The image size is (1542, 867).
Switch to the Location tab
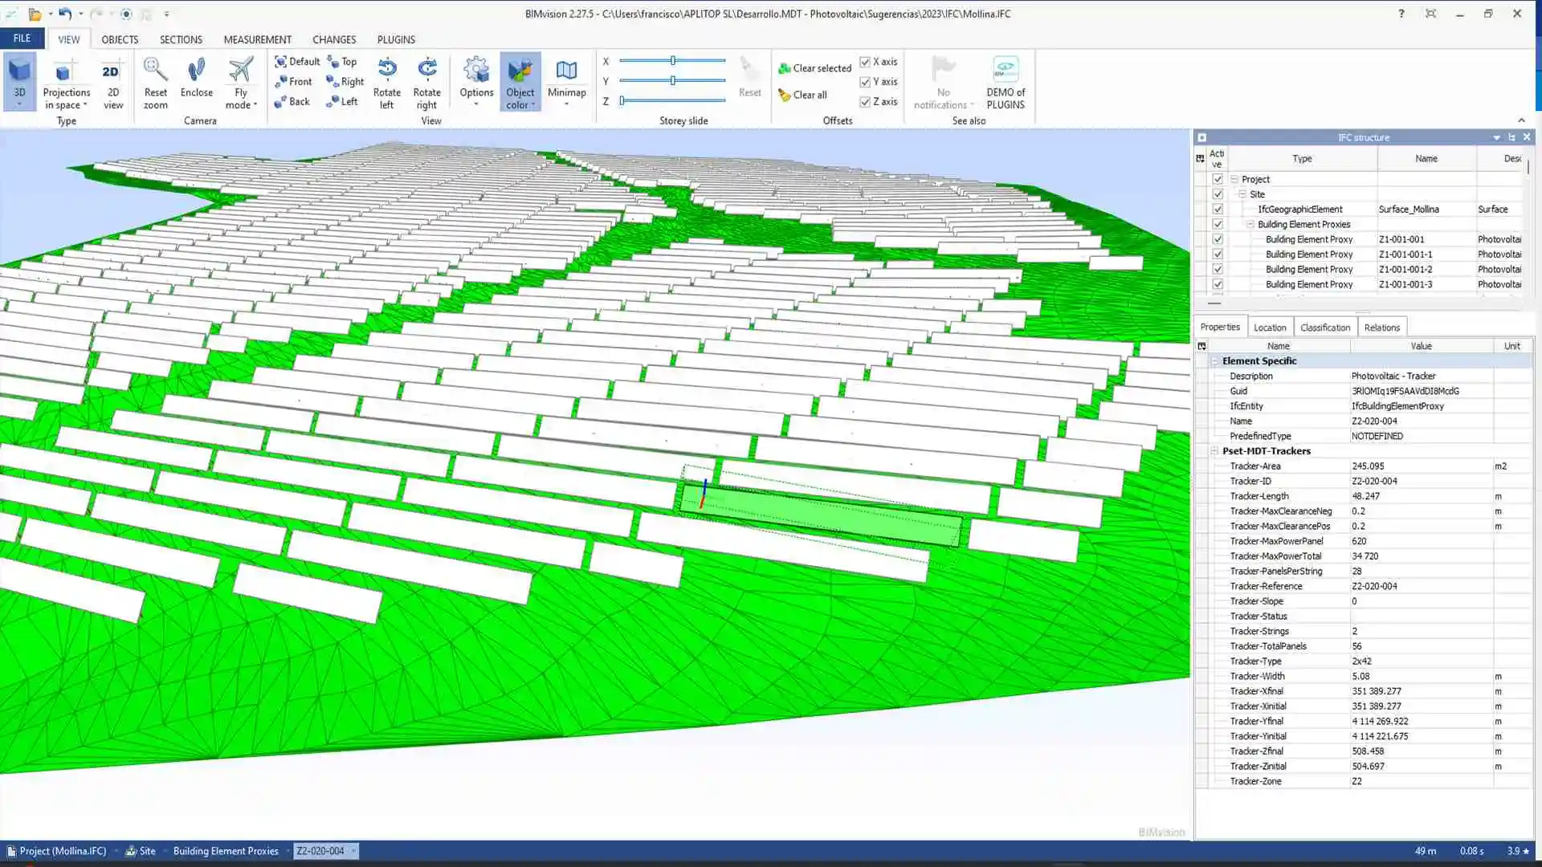point(1270,328)
